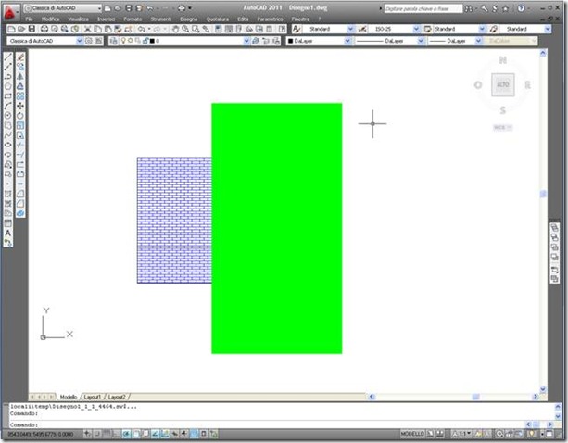568x443 pixels.
Task: Select the Ellipse draw tool
Action: (8, 145)
